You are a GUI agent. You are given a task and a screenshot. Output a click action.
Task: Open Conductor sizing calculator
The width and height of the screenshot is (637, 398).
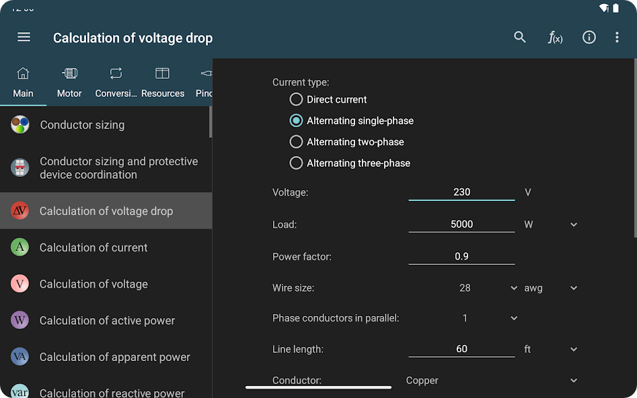[105, 124]
